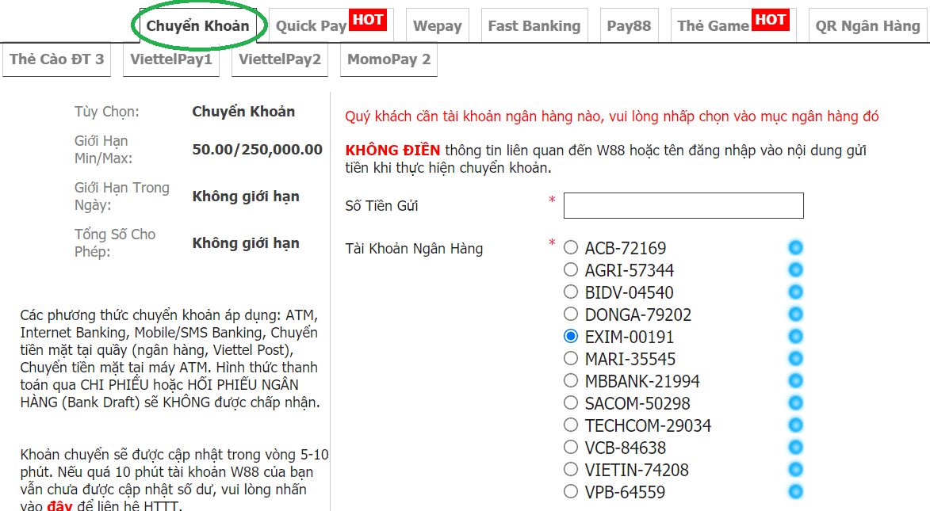Click the blue info icon beside VCB-84638
930x511 pixels.
pyautogui.click(x=795, y=447)
